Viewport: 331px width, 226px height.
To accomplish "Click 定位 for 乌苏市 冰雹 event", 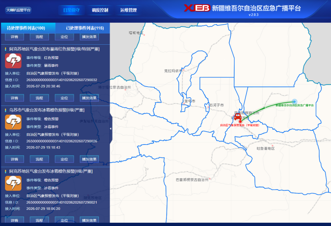I will point(65,159).
